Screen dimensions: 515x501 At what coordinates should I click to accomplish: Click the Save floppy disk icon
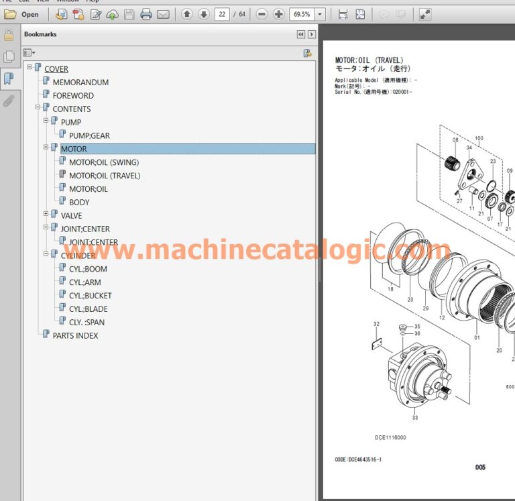129,15
